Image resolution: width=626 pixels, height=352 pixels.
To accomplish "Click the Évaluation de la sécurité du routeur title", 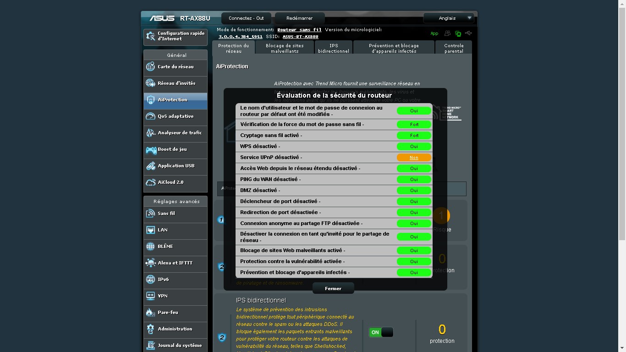I will (334, 95).
